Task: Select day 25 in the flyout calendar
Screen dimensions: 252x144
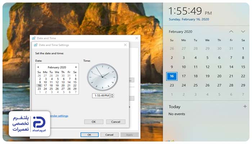Action: [x=195, y=85]
